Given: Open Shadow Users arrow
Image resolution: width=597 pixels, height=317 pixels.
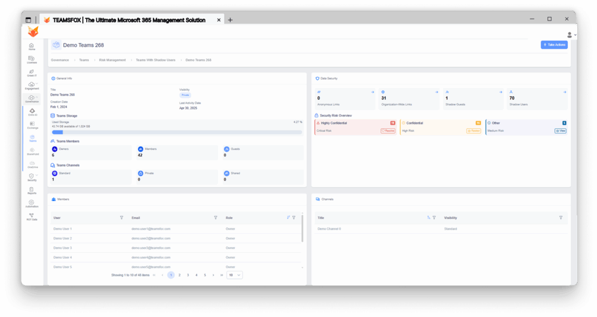Looking at the screenshot, I should pyautogui.click(x=564, y=92).
